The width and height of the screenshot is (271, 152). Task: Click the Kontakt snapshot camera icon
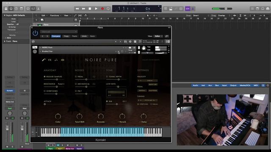coord(130,48)
